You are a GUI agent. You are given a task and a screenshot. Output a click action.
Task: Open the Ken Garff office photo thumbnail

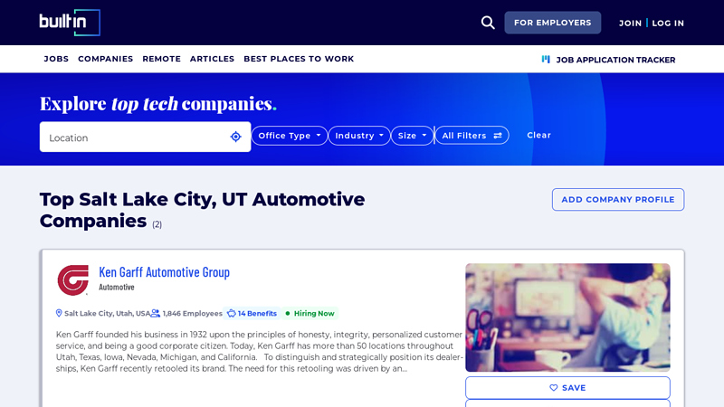point(567,317)
